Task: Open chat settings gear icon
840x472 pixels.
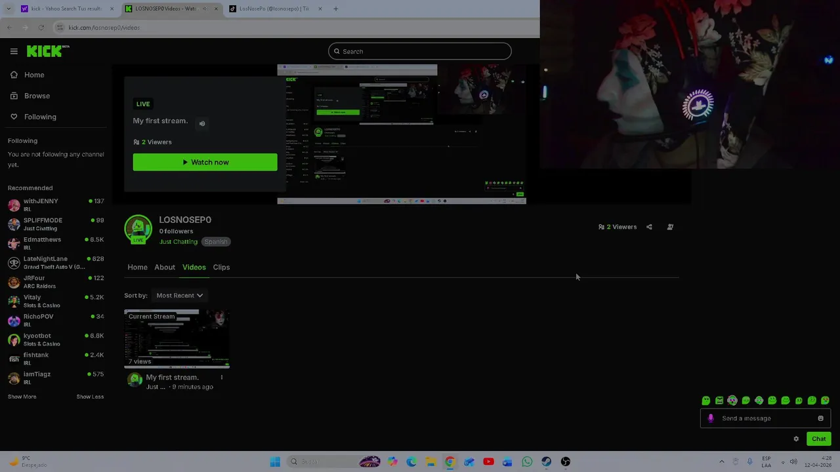Action: coord(796,439)
